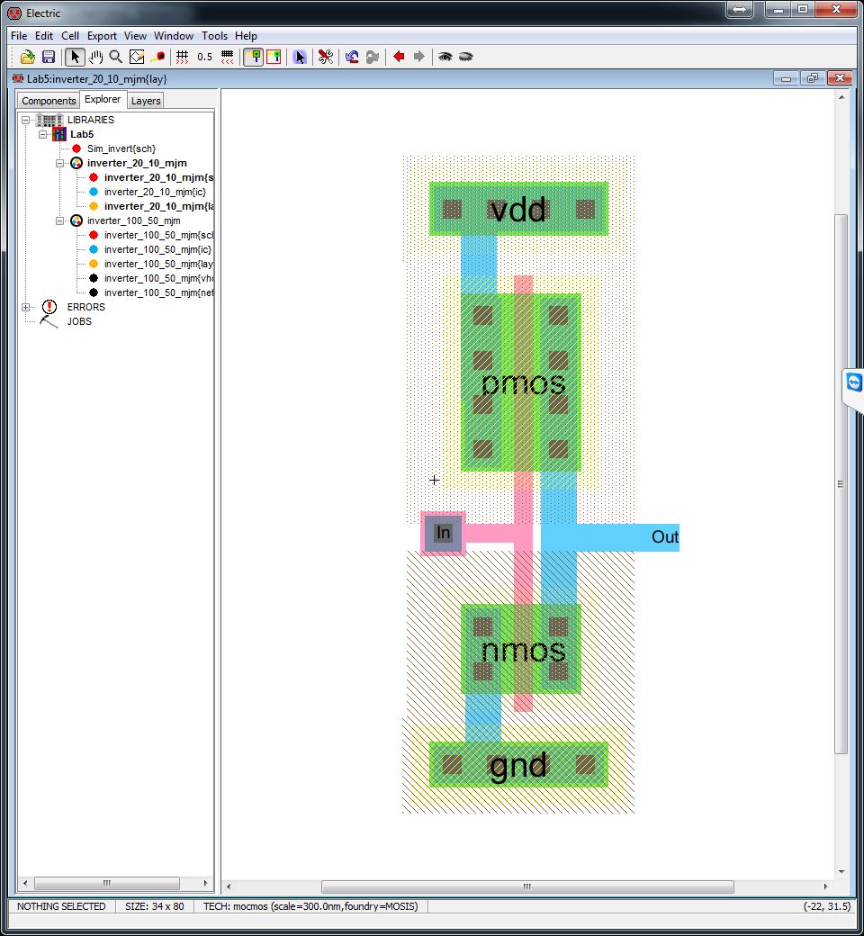Toggle the grid display icon
864x936 pixels.
coord(180,56)
